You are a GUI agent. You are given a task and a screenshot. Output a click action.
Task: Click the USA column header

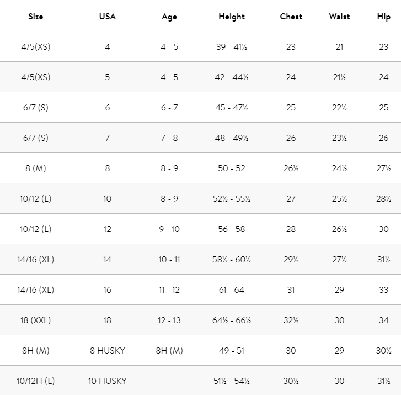point(108,17)
